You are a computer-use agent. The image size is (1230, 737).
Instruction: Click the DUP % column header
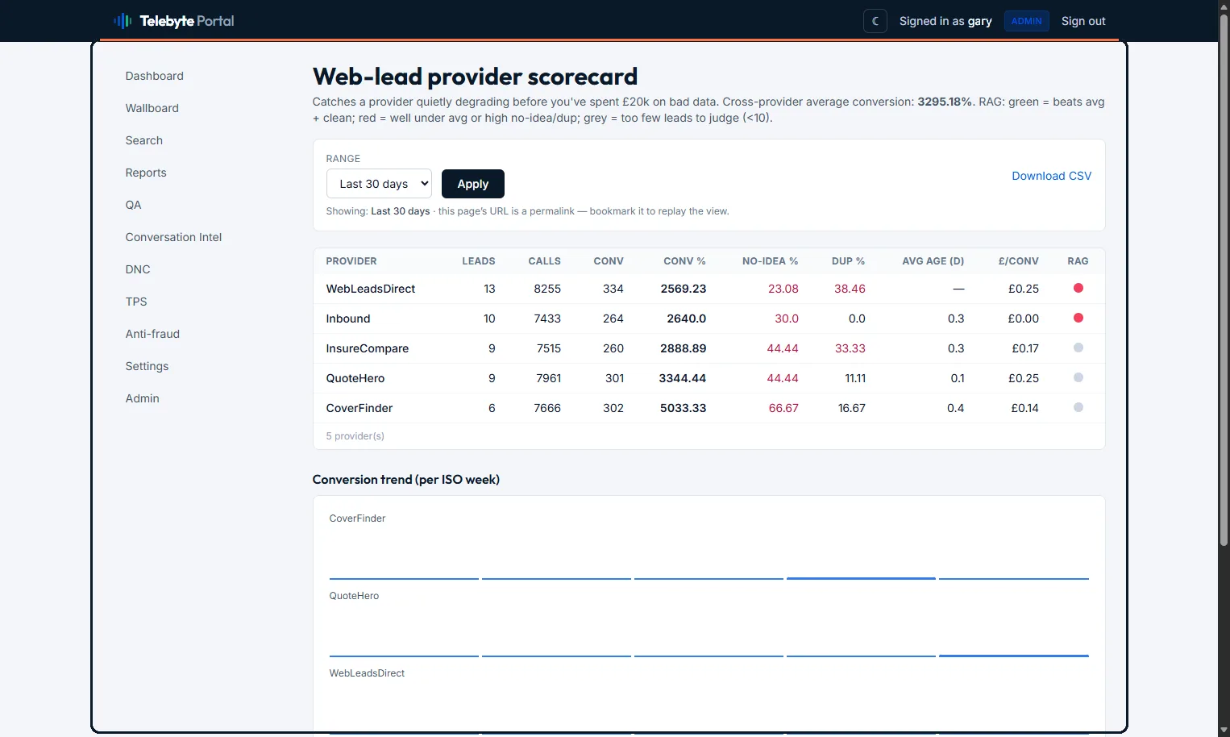tap(849, 261)
